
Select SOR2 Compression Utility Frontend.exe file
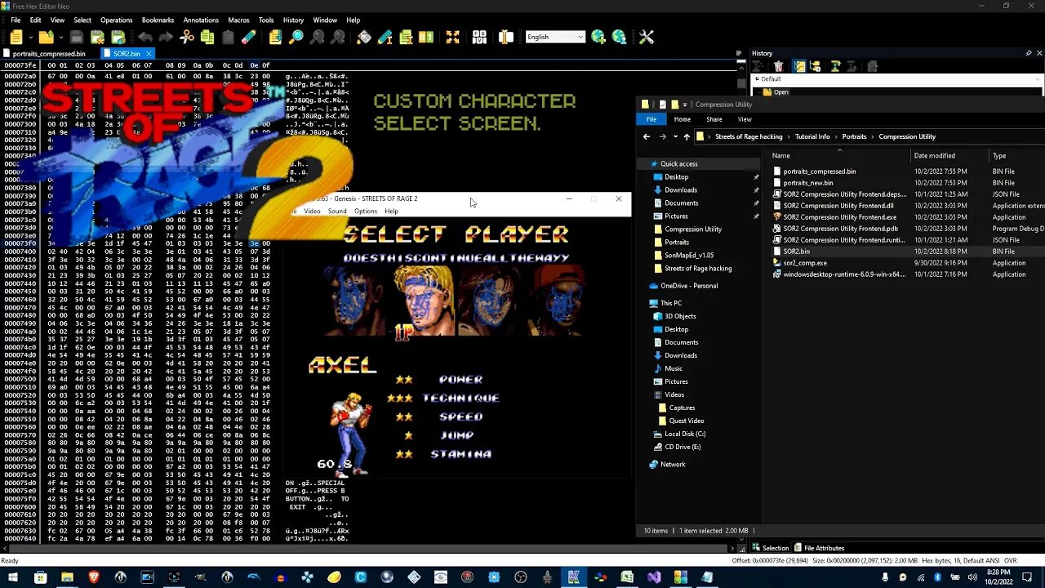[x=839, y=217]
